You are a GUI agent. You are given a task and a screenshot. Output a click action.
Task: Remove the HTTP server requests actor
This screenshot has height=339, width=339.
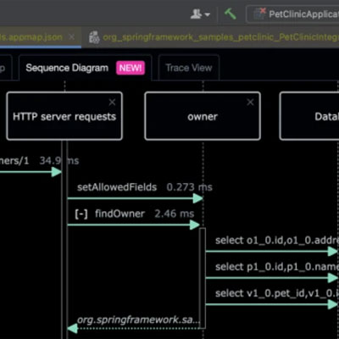(x=112, y=102)
